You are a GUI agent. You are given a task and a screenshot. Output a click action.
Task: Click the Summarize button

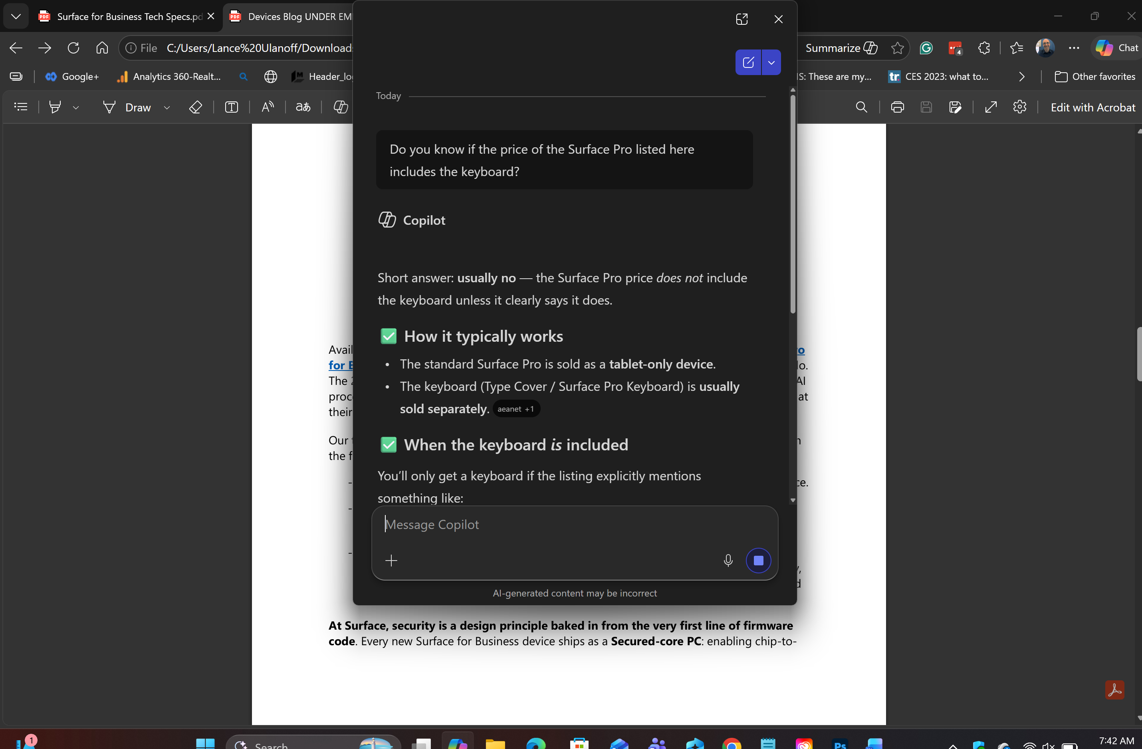841,48
